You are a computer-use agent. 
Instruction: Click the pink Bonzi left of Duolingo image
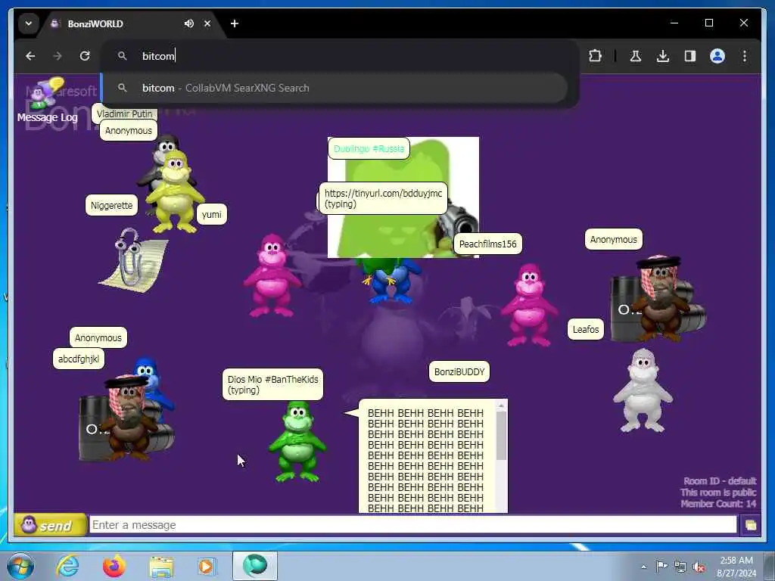point(272,275)
